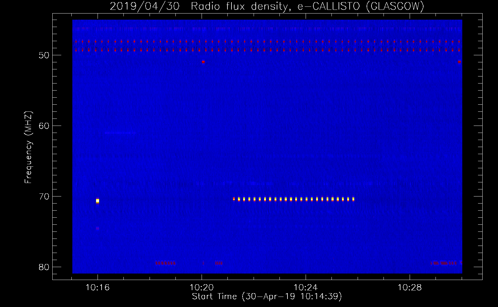Click the 70 MHz frequency tick label

coord(44,196)
